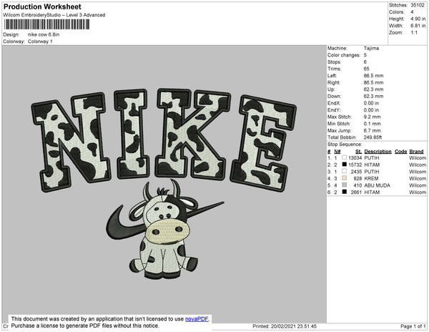Viewport: 429px width, 332px height.
Task: Click the 'Stop Sequence:' heading
Action: [x=345, y=145]
